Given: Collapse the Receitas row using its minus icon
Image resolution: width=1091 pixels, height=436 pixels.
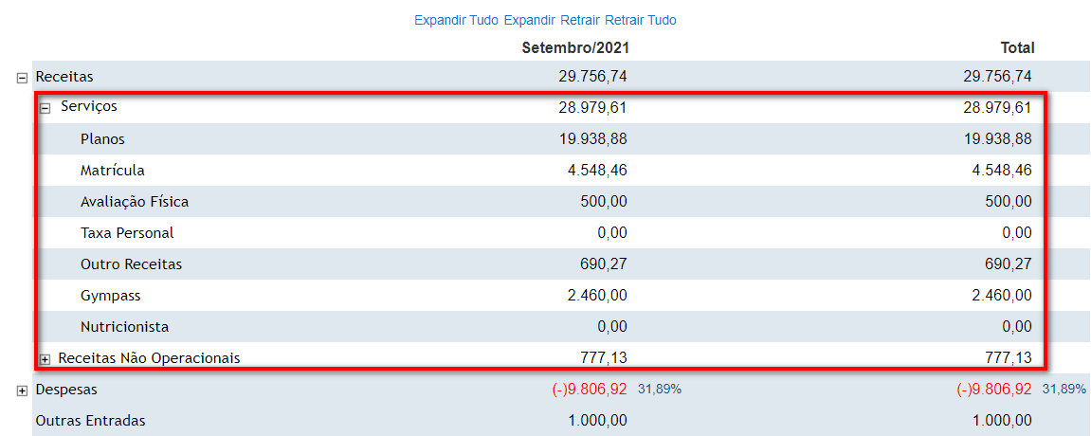Looking at the screenshot, I should point(23,78).
